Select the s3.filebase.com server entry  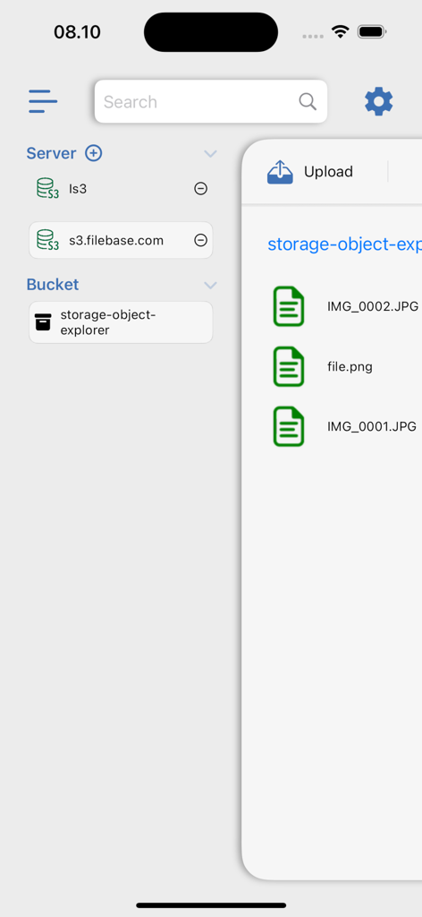coord(121,240)
